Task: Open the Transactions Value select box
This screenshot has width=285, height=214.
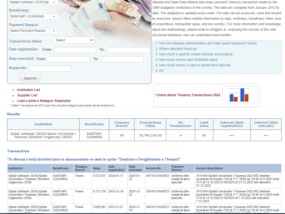Action: pyautogui.click(x=73, y=40)
